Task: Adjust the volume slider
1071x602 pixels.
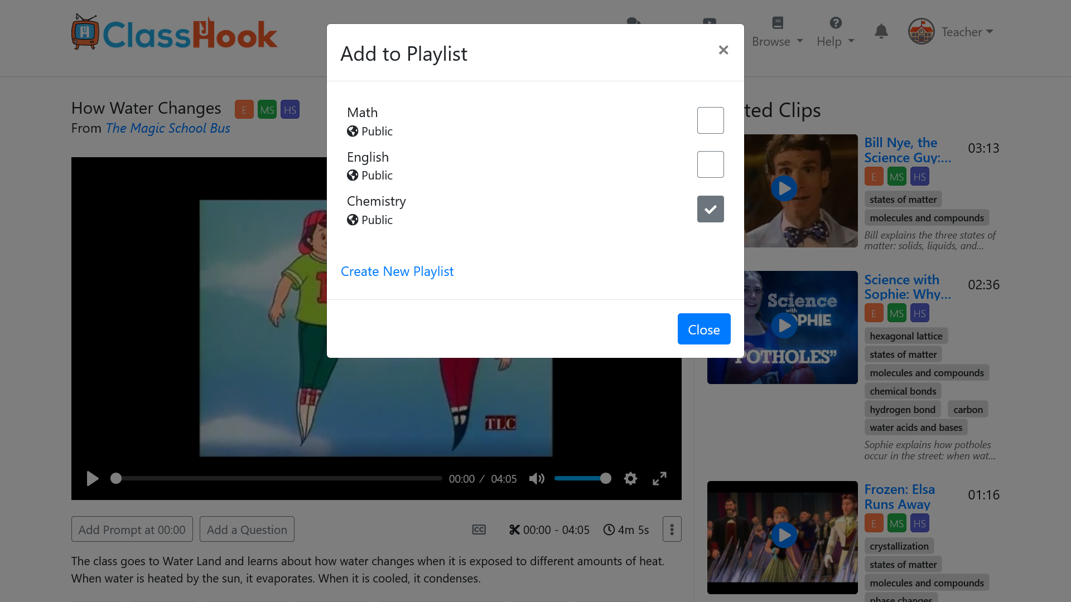Action: [582, 478]
